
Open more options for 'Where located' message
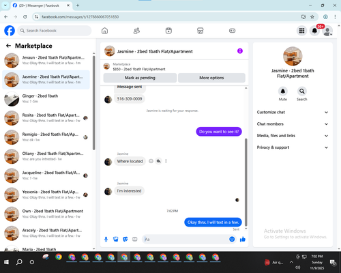pos(166,161)
